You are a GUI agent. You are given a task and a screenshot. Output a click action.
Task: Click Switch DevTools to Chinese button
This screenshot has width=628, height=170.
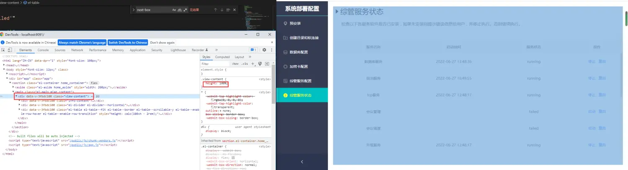click(x=127, y=43)
